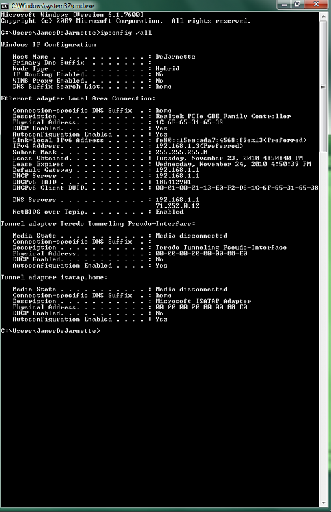Click the typed 'ipconfig /all' command text
331x512 pixels.
click(x=126, y=33)
